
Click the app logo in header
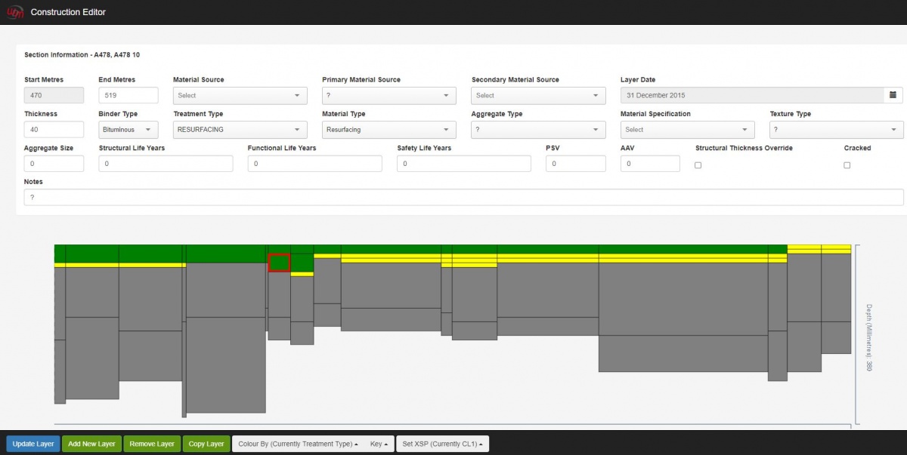pos(14,12)
